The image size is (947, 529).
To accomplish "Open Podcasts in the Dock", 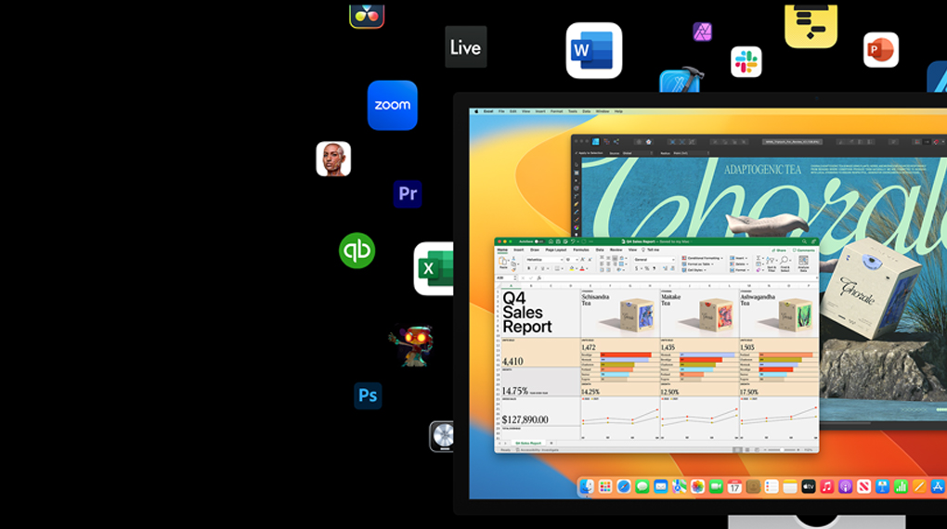I will pos(846,486).
